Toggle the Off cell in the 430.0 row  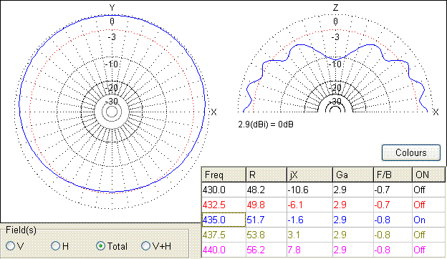coord(429,190)
